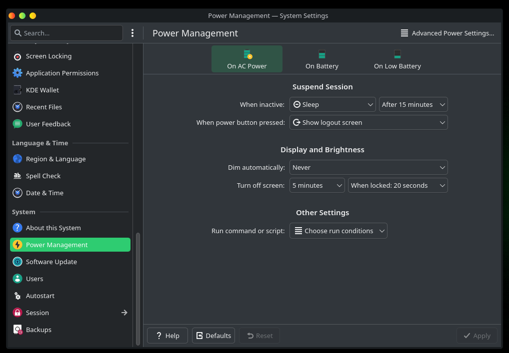Switch to the On Battery tab
The height and width of the screenshot is (353, 509).
pos(322,59)
